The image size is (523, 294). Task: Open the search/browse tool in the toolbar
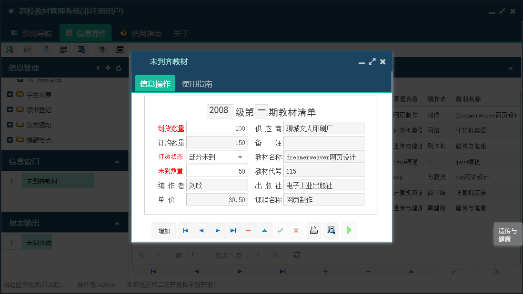point(10,49)
